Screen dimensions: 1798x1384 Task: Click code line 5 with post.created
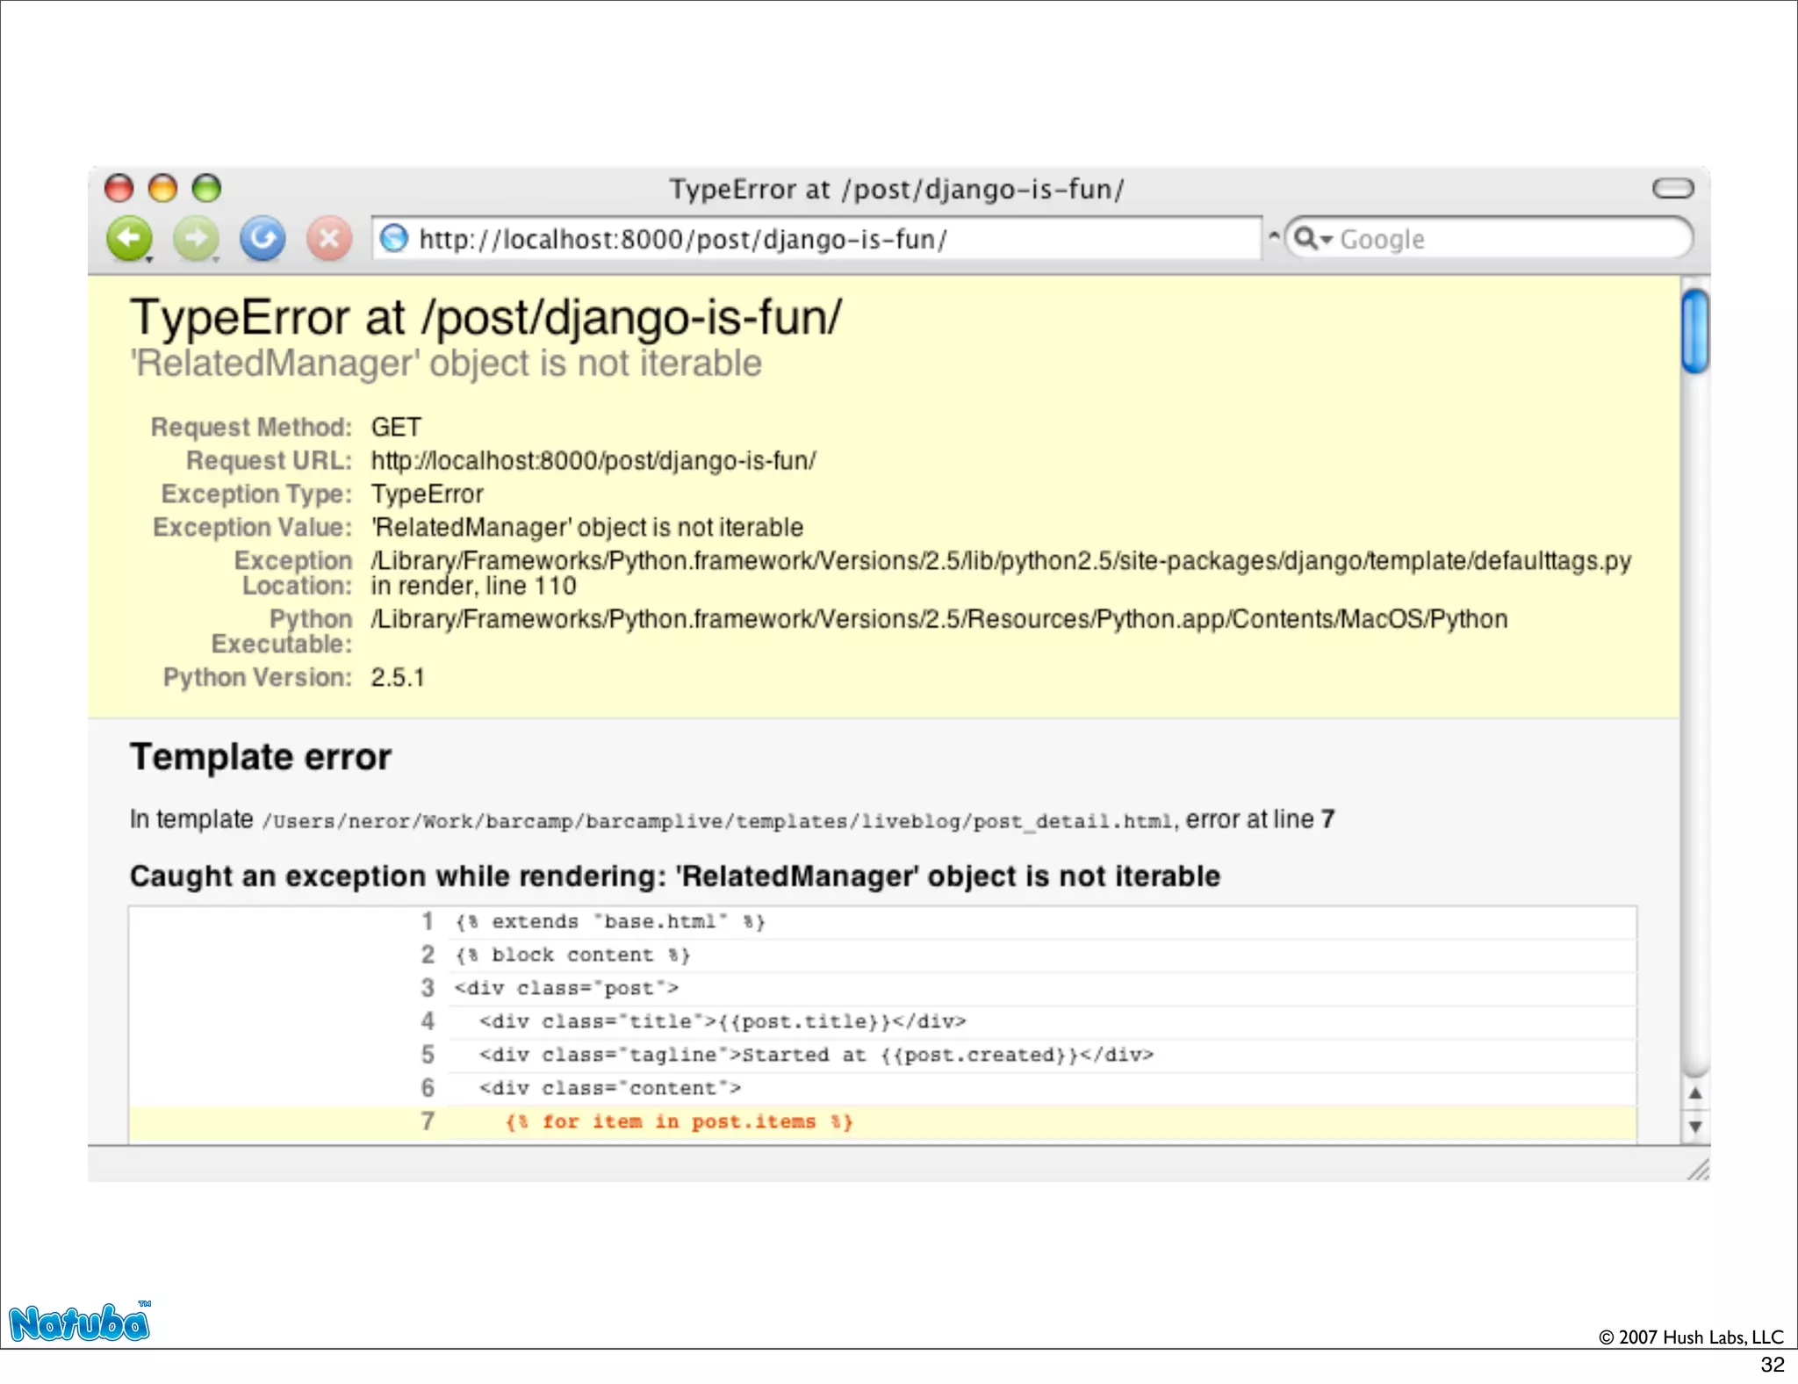816,1056
